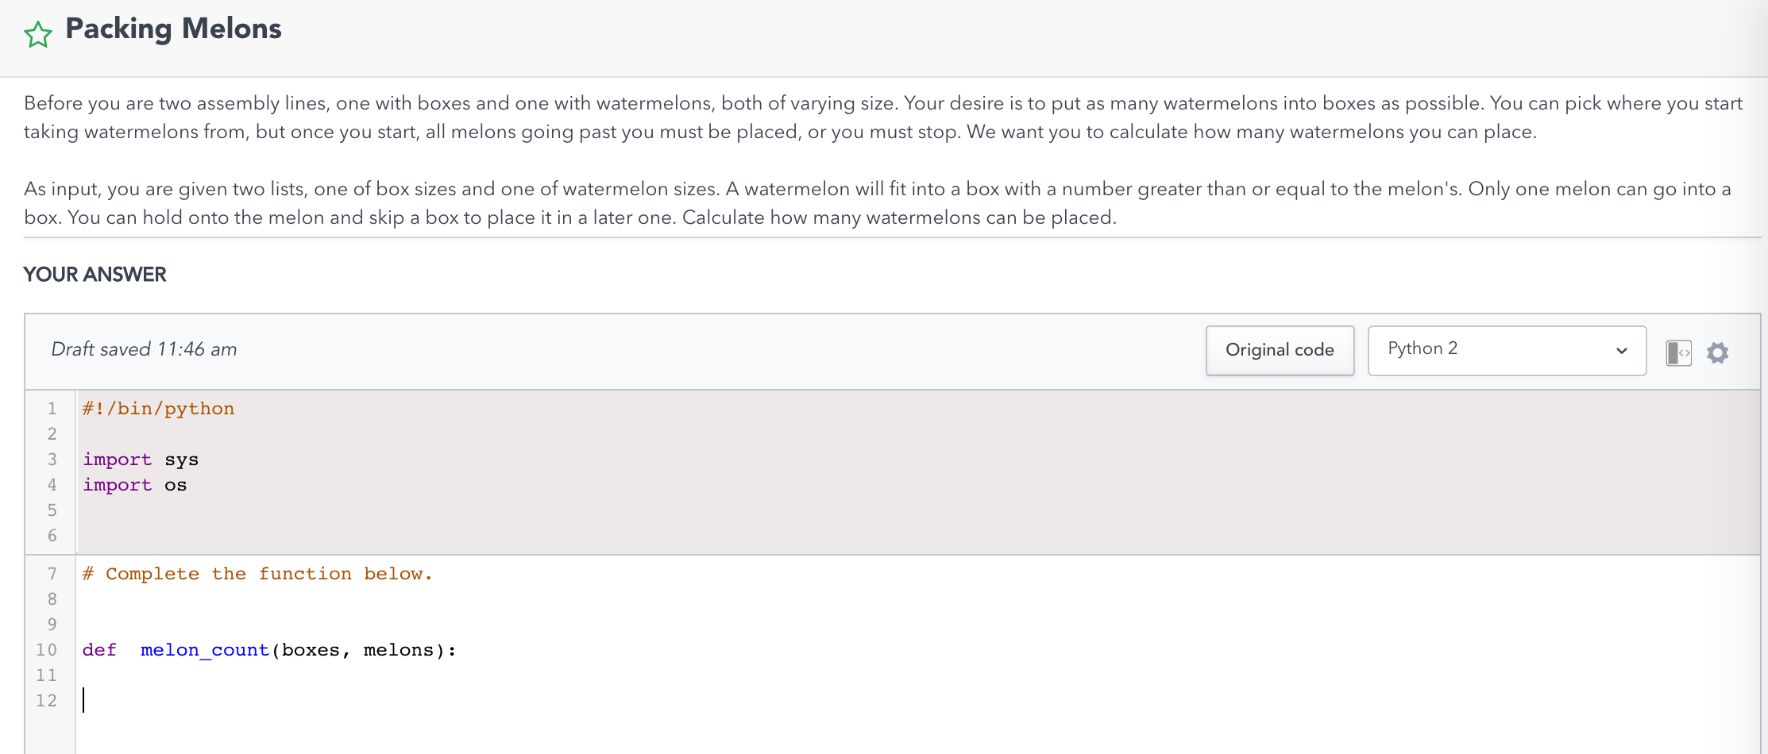Open the Python 2 language dropdown
The height and width of the screenshot is (754, 1768).
[x=1506, y=350]
